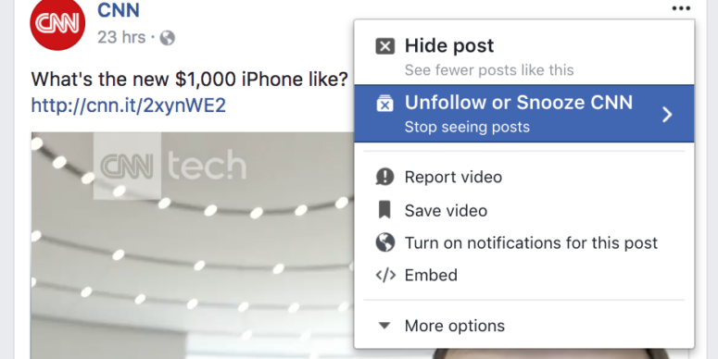This screenshot has width=718, height=359.
Task: Select Save video menu entry
Action: click(x=523, y=210)
